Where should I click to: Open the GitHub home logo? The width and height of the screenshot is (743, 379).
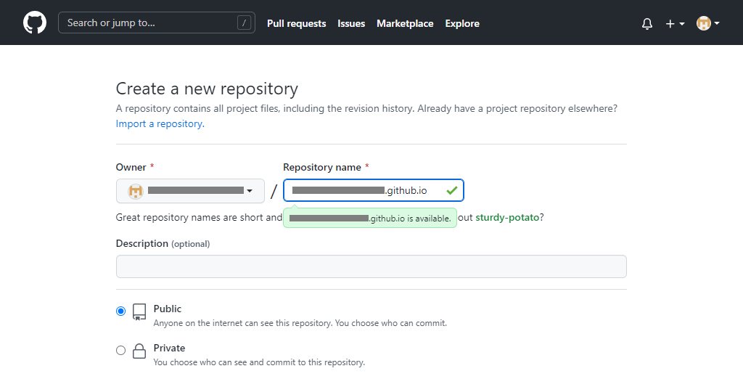[35, 23]
